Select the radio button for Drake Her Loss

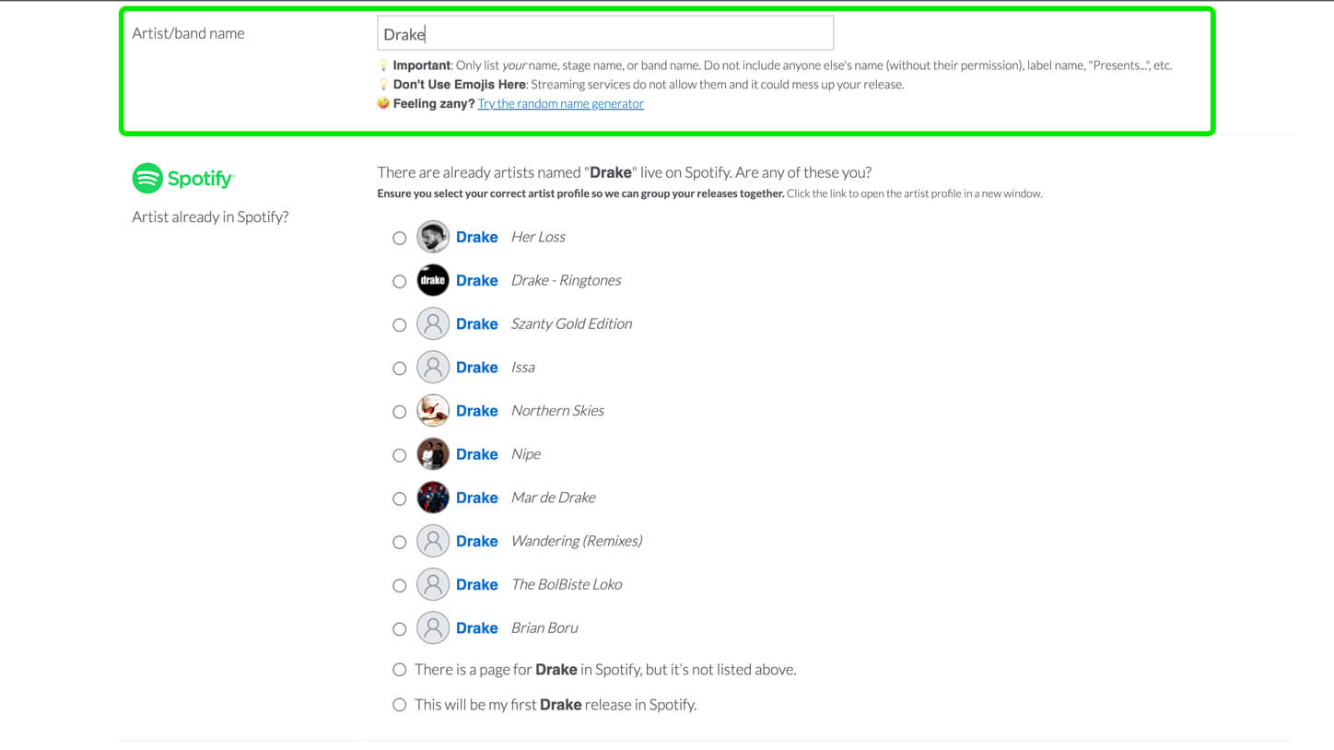tap(399, 238)
